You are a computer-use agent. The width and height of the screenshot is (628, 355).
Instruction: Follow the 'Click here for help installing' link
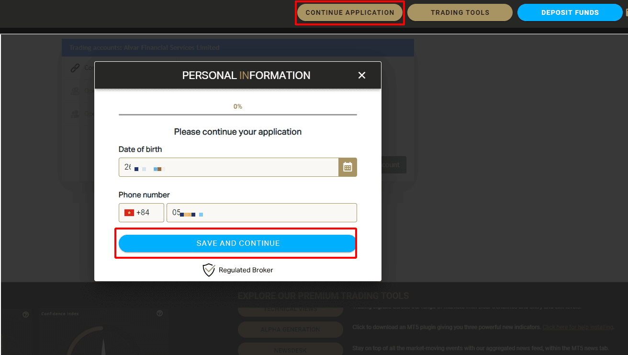coord(578,327)
